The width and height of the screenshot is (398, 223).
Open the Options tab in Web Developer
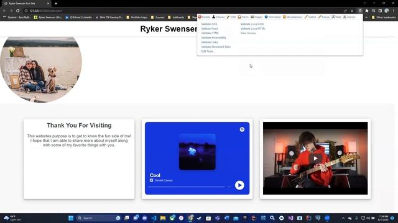[349, 17]
